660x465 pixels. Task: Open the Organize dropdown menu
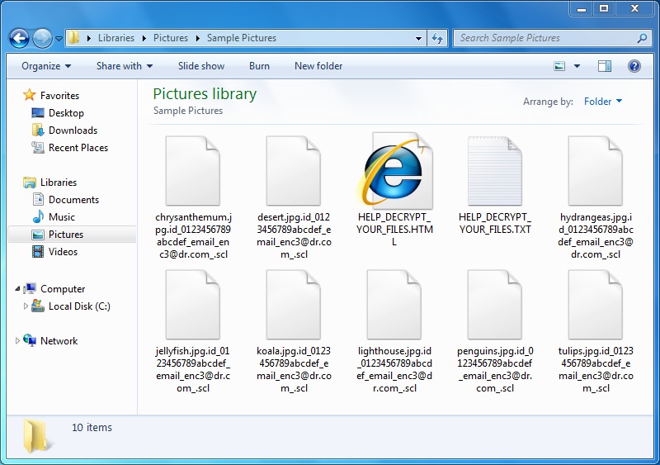pyautogui.click(x=46, y=66)
